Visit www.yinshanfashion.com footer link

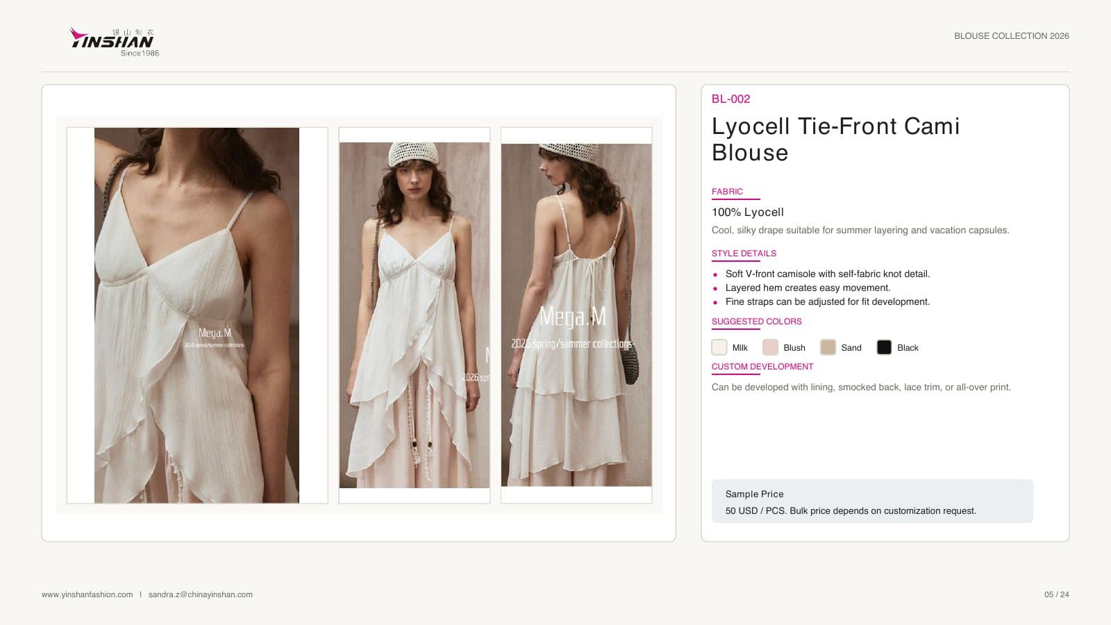point(87,594)
